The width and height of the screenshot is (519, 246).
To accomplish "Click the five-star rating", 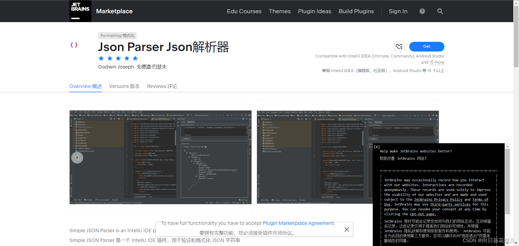I will 118,58.
